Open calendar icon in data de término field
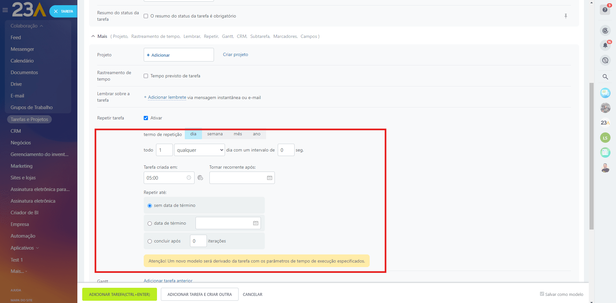This screenshot has width=616, height=303. (x=255, y=223)
